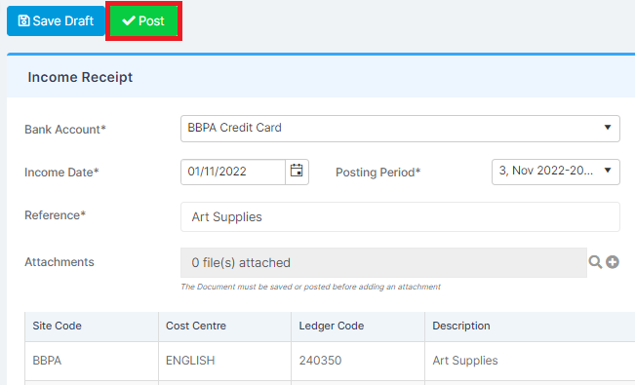Click the checkmark icon on Post button
Viewport: 635px width, 385px height.
pos(129,20)
